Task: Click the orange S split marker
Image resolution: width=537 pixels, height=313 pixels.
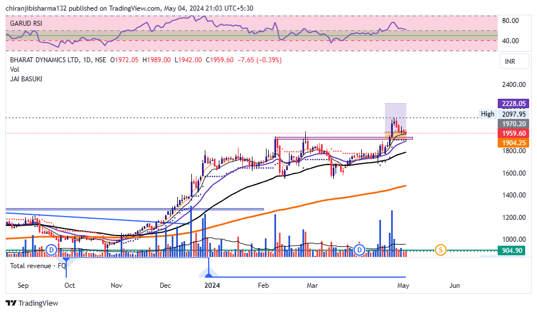Action: point(440,250)
